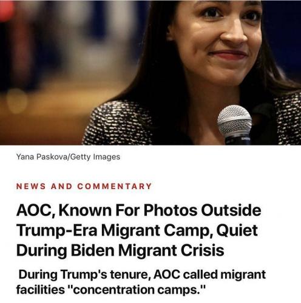301x303 pixels.
Task: Click "Yana Paskova" name in the caption
Action: [41, 157]
